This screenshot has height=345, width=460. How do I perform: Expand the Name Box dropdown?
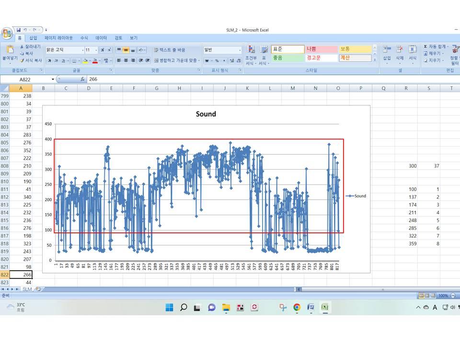click(53, 79)
